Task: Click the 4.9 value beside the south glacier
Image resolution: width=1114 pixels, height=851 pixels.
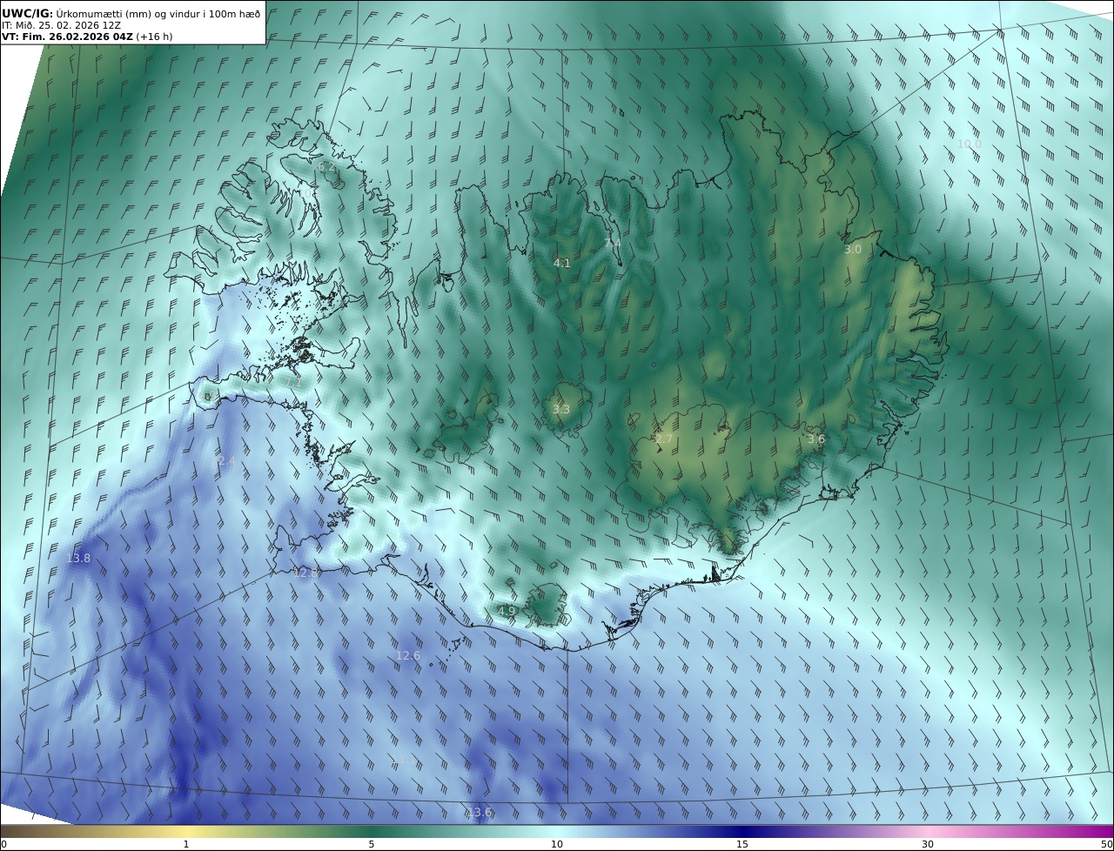Action: tap(507, 612)
